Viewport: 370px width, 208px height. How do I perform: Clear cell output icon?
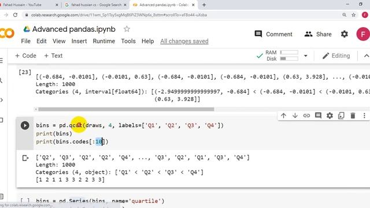pos(25,158)
